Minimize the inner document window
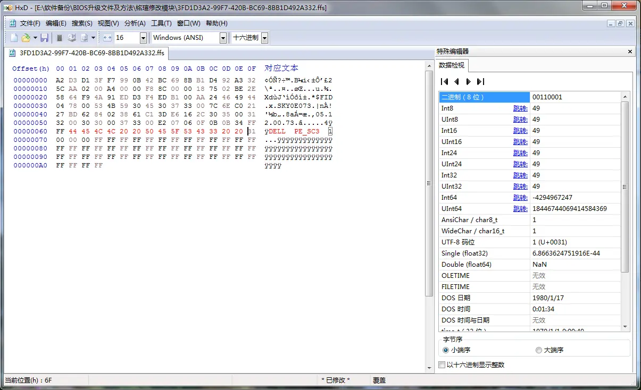 pos(611,23)
